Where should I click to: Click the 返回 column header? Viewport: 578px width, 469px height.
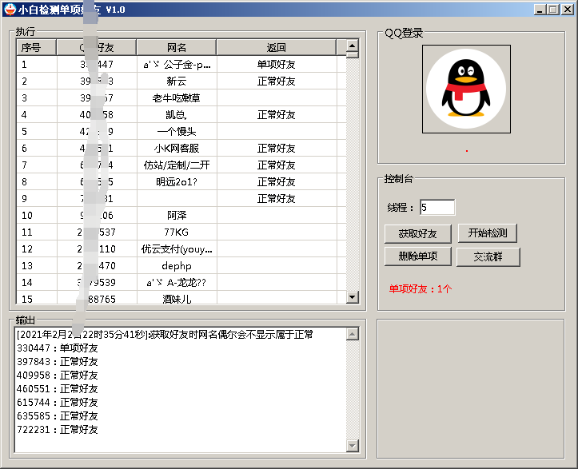(276, 48)
